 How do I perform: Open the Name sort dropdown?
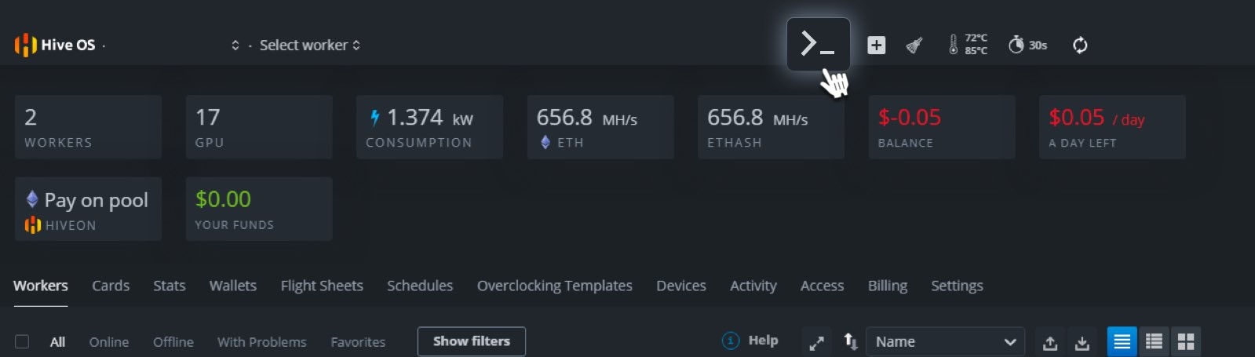point(945,341)
